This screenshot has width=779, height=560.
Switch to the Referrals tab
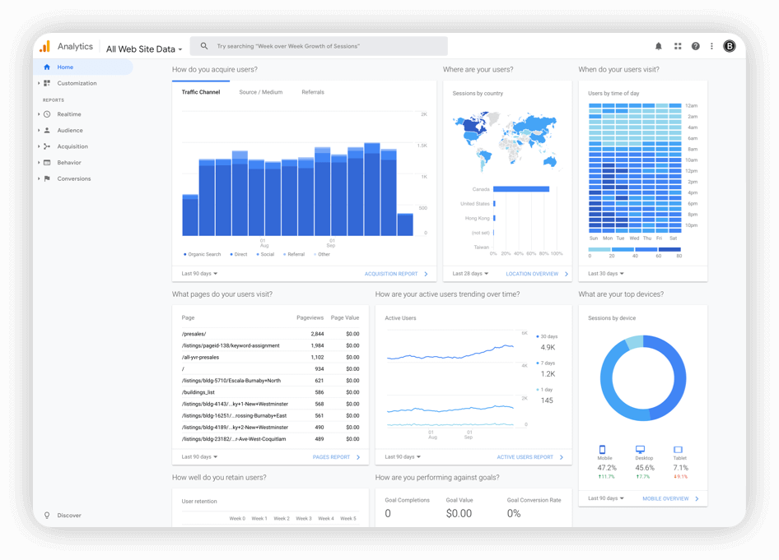pyautogui.click(x=312, y=92)
